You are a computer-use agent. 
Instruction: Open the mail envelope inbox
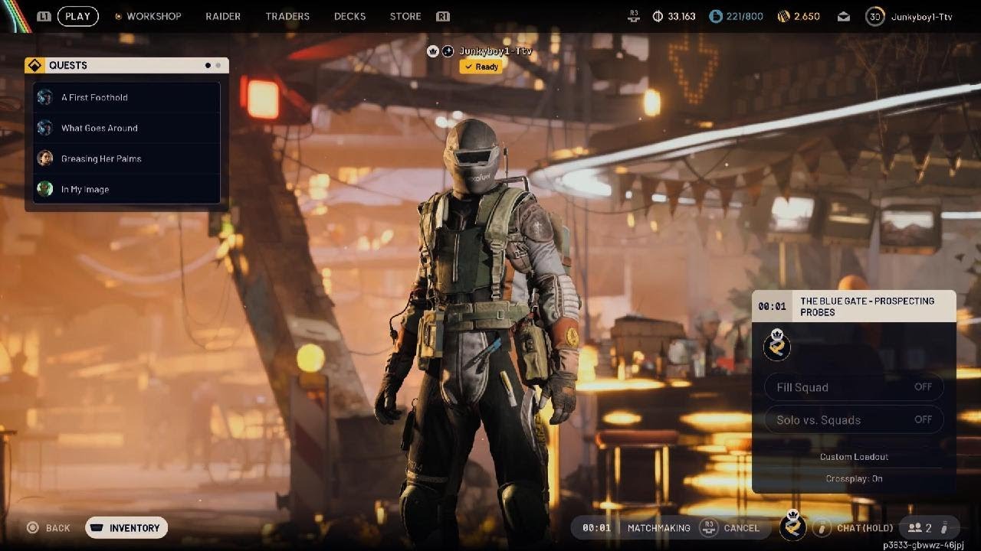tap(843, 16)
